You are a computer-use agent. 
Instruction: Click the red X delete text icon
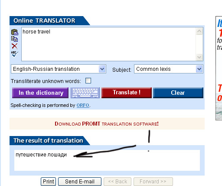point(14,46)
